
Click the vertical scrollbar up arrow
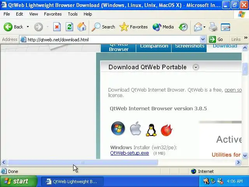pos(245,48)
